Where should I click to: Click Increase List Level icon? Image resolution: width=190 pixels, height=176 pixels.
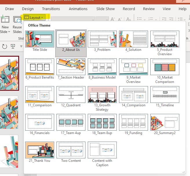[171, 19]
